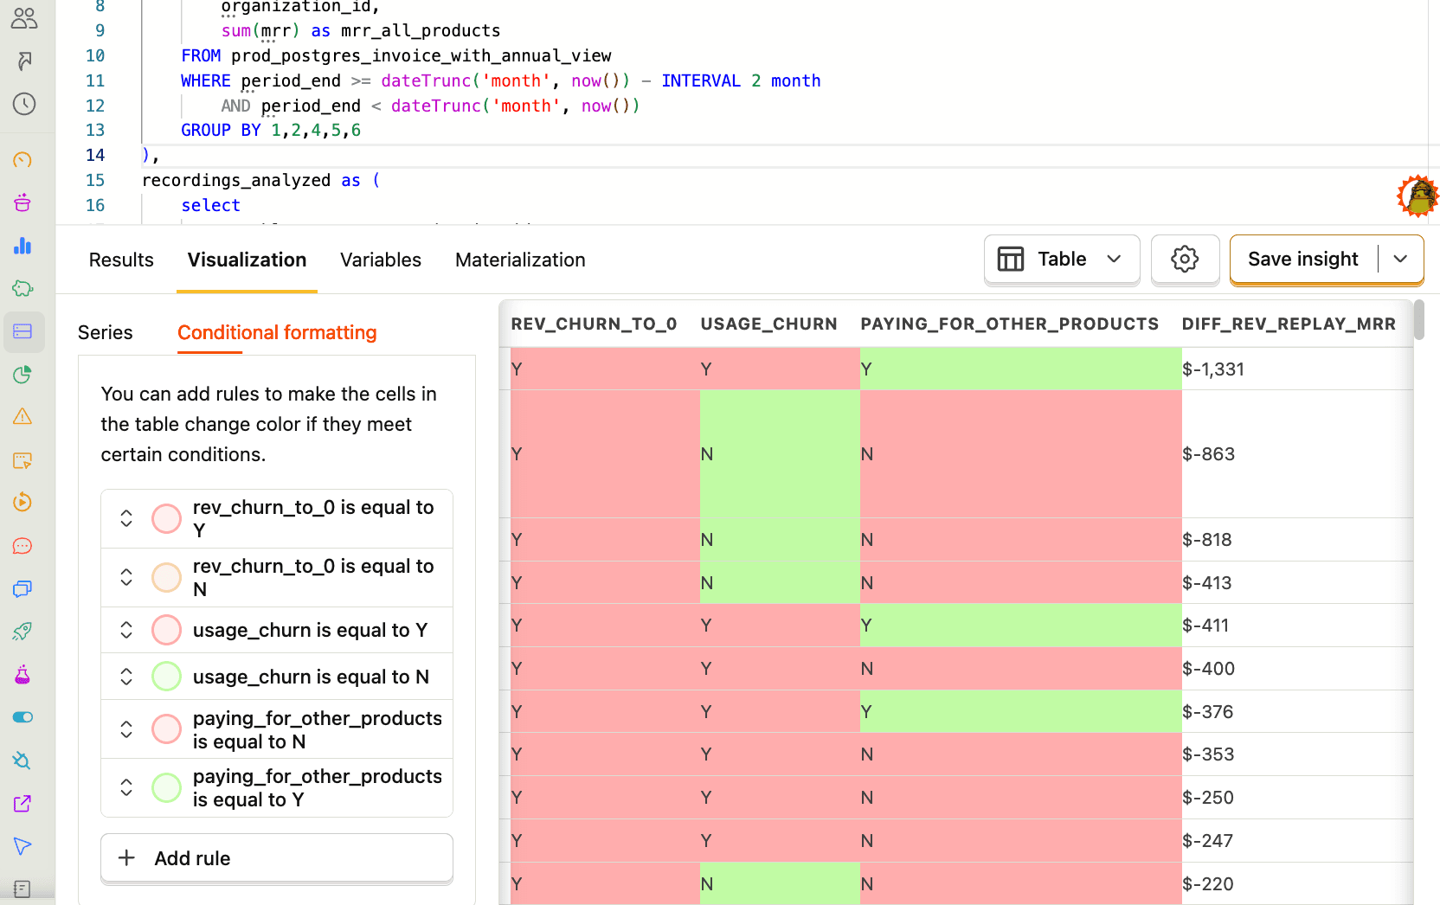Image resolution: width=1440 pixels, height=905 pixels.
Task: Click the $-818 cell
Action: [1297, 540]
